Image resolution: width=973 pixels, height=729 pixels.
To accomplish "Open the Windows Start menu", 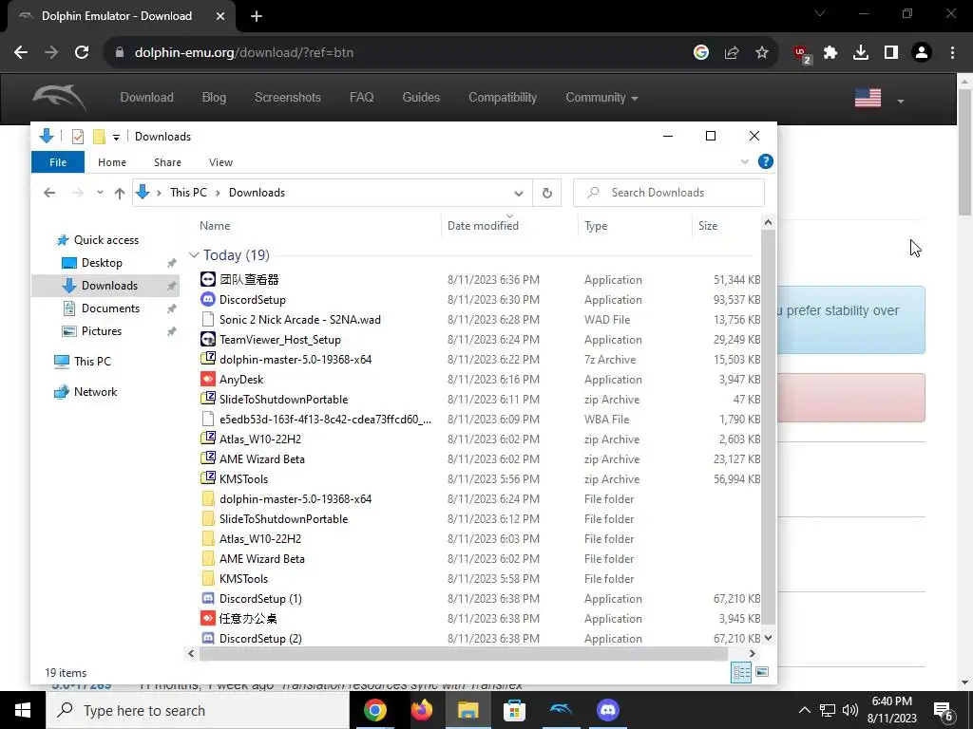I will tap(23, 710).
